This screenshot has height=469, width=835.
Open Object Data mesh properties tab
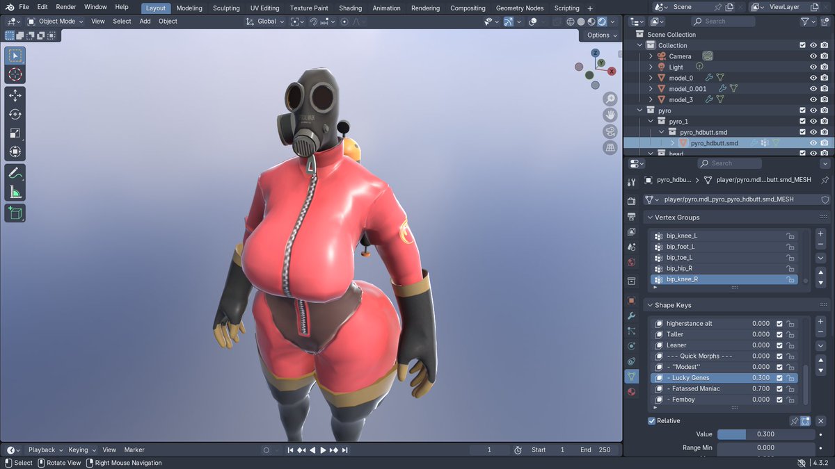pos(631,377)
